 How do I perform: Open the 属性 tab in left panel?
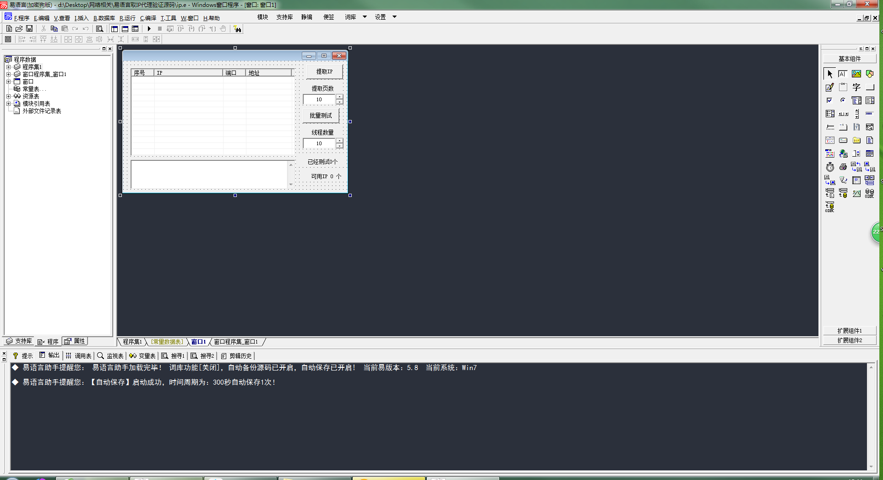tap(75, 341)
